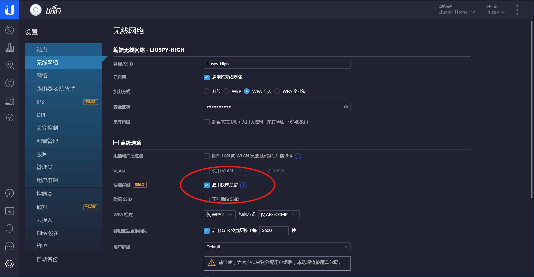Collapse the 高级选项 section
Image resolution: width=534 pixels, height=277 pixels.
[x=116, y=142]
